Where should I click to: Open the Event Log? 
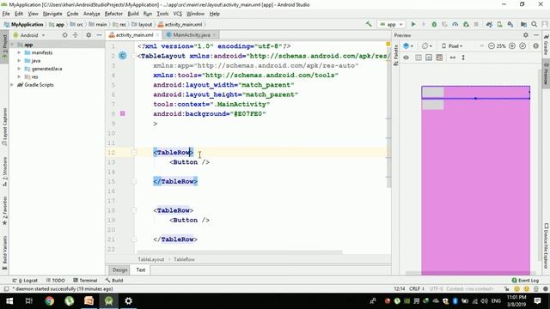pos(525,281)
